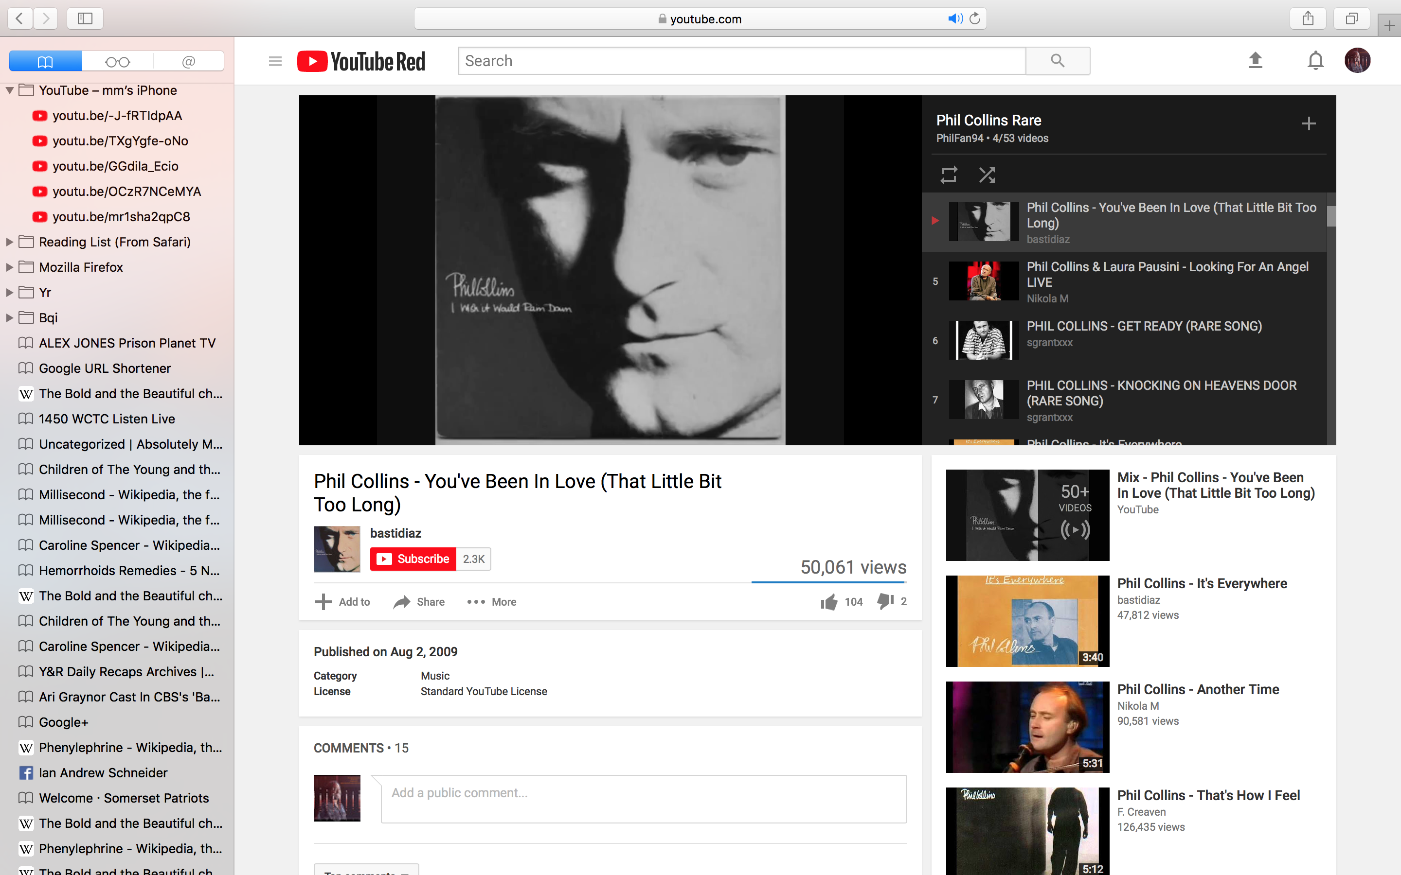
Task: Dislike the video with thumbs down
Action: tap(885, 602)
